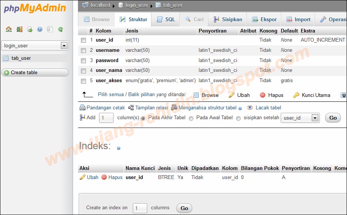The width and height of the screenshot is (347, 215).
Task: Click the key icon for Kunci Utama
Action: click(x=296, y=95)
